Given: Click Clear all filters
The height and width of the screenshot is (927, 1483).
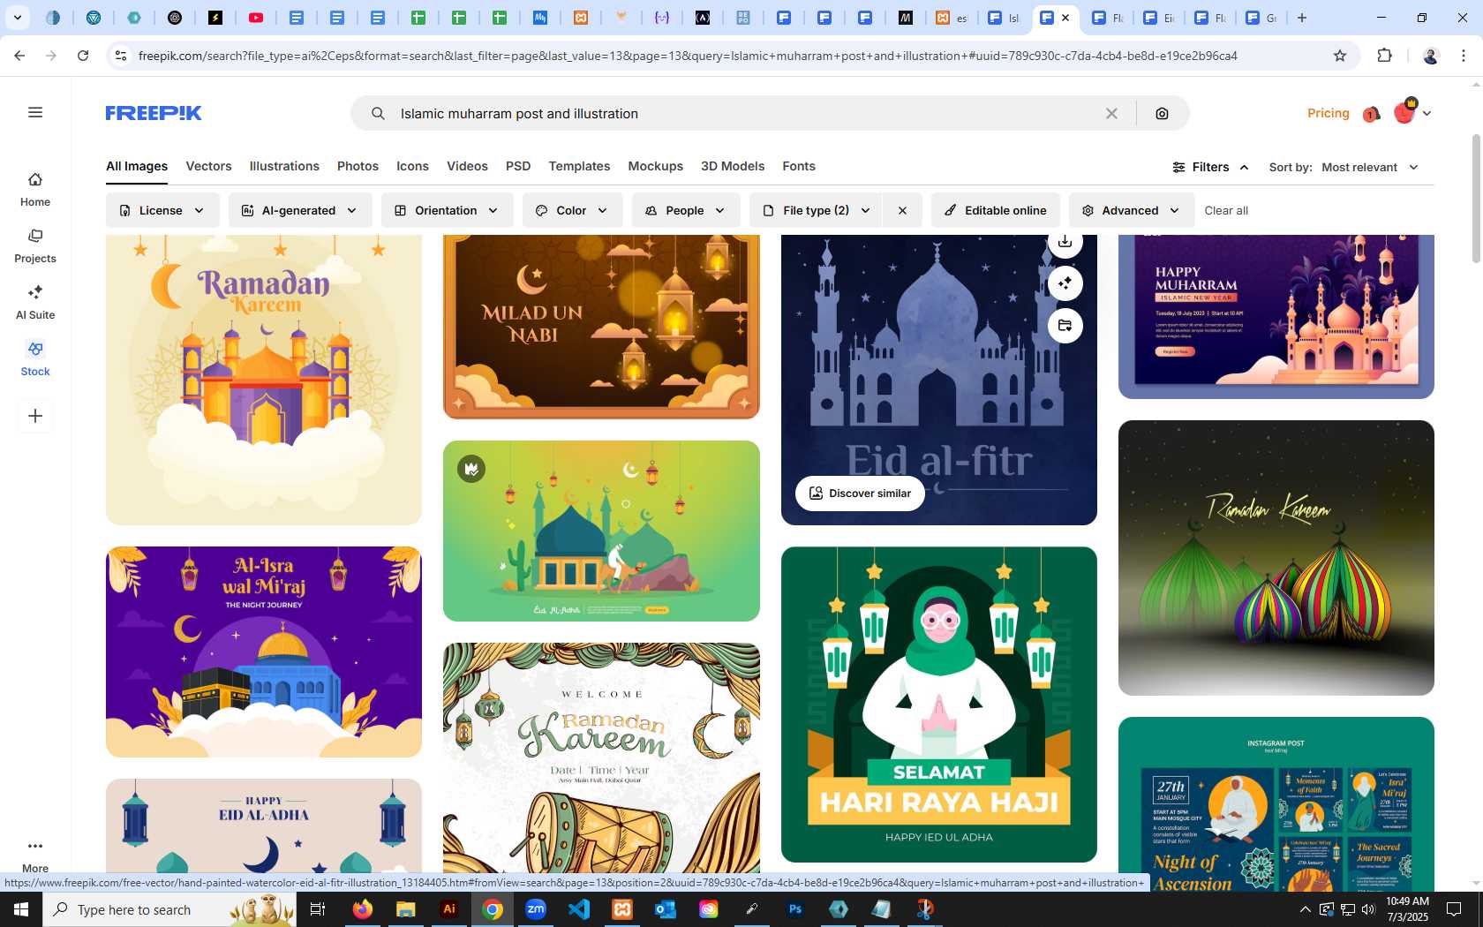Looking at the screenshot, I should tap(1226, 210).
